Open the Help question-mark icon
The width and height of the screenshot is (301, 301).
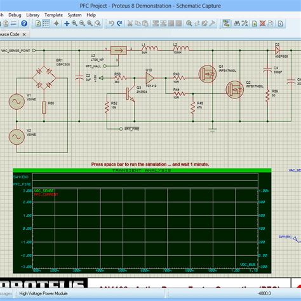pos(24,23)
